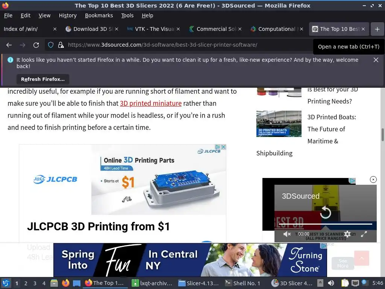Viewport: 385px width, 289px height.
Task: Close the Top 10 Best tab
Action: tap(363, 29)
